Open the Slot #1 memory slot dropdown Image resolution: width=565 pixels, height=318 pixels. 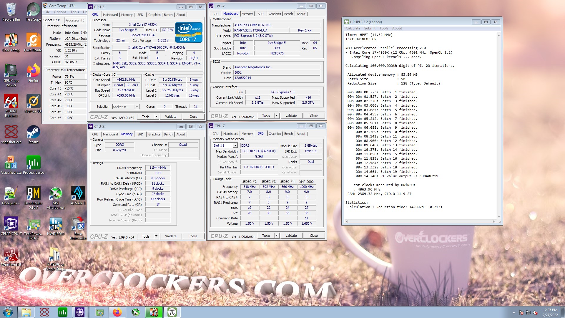click(x=225, y=145)
